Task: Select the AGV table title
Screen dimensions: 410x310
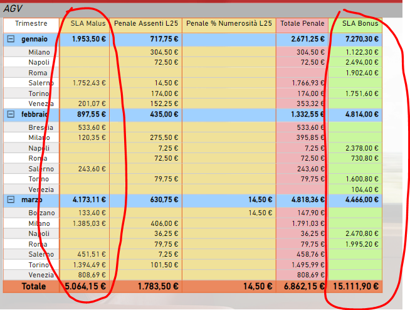Action: (13, 9)
